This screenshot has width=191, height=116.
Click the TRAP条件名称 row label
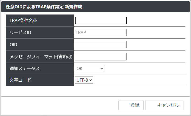tap(23, 20)
